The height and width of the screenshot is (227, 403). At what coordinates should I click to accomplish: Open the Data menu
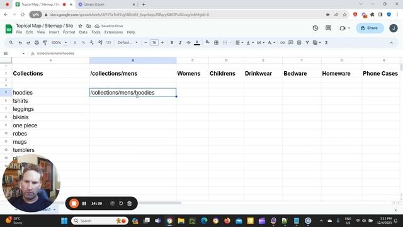pyautogui.click(x=83, y=32)
